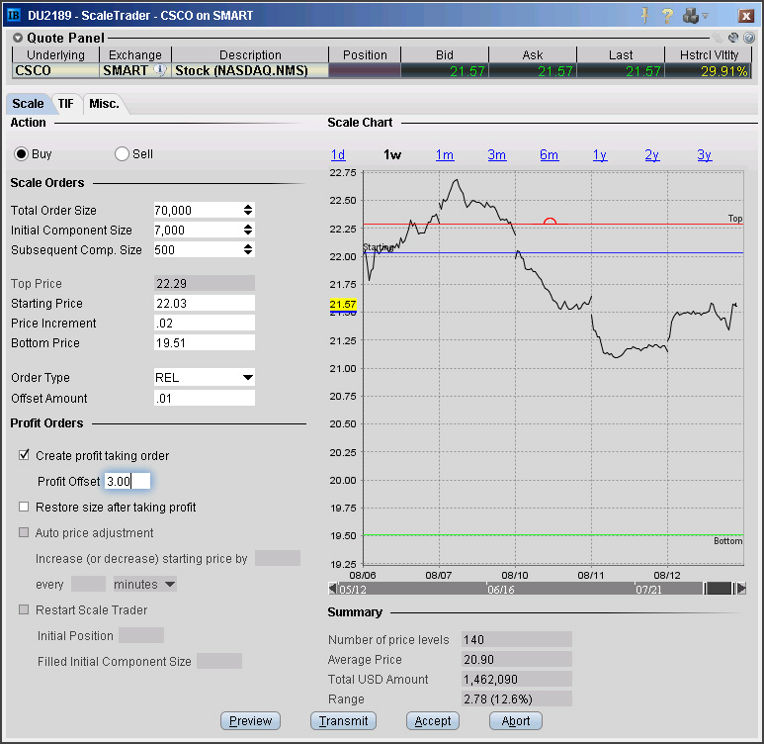Select the 1m chart period link
Screen dimensions: 764x744
pos(445,155)
